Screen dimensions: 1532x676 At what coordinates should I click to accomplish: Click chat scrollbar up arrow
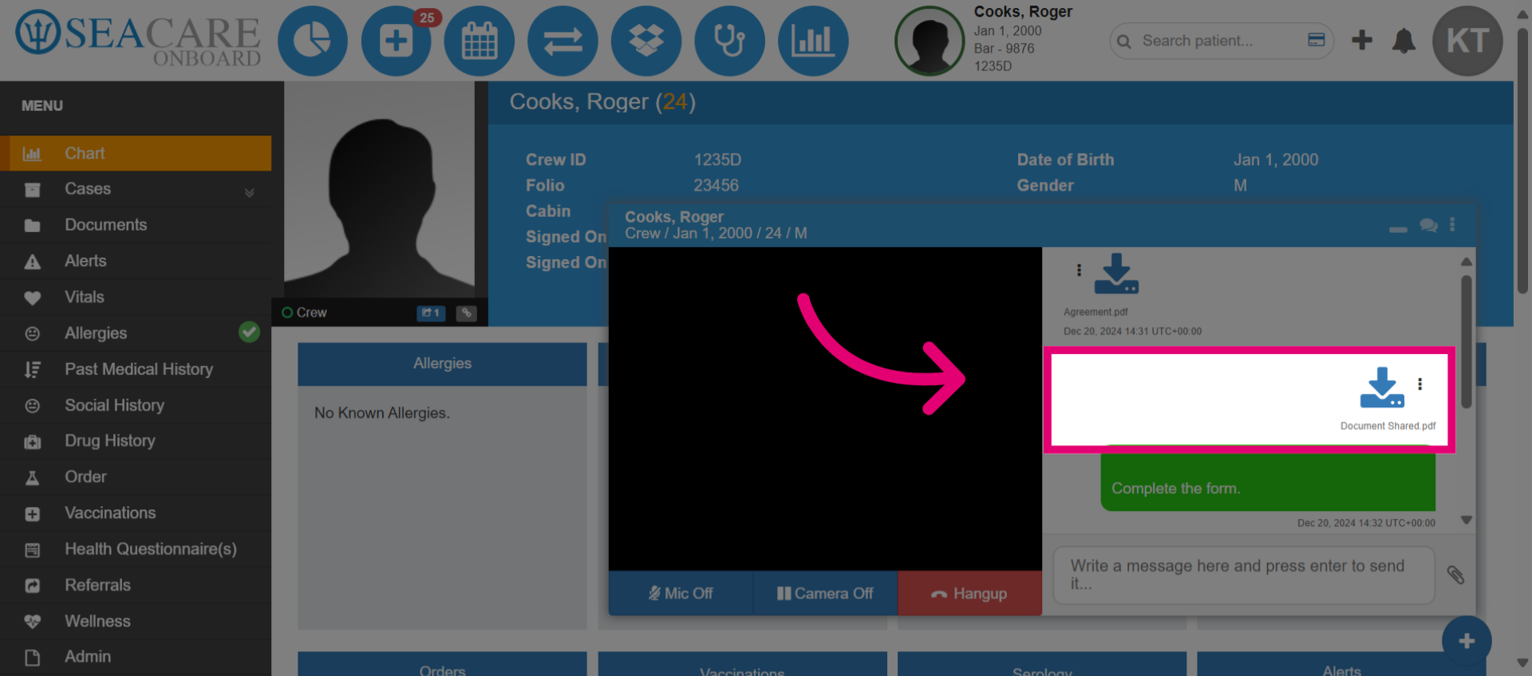pyautogui.click(x=1467, y=261)
